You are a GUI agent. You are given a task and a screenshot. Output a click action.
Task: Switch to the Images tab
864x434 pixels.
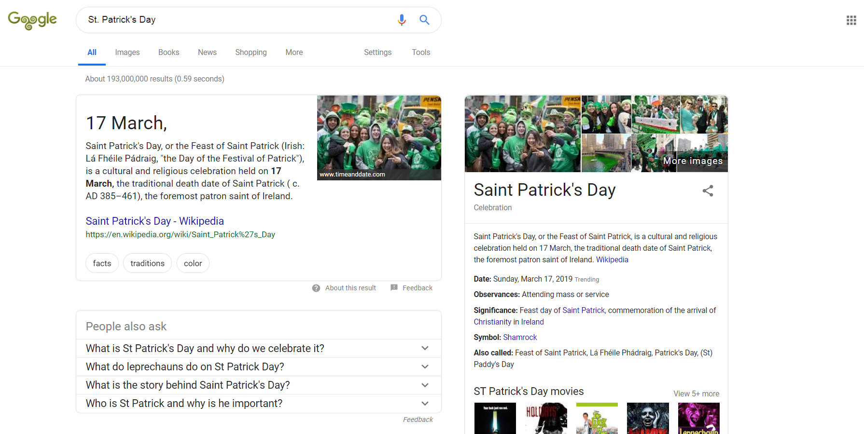127,53
